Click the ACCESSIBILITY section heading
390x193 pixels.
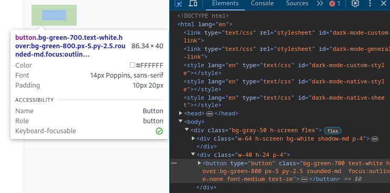click(x=34, y=100)
